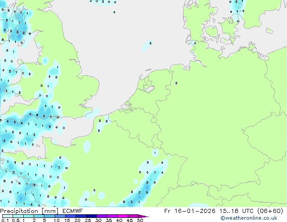Select the 30–35 mm purple legend swatch

coord(101,216)
